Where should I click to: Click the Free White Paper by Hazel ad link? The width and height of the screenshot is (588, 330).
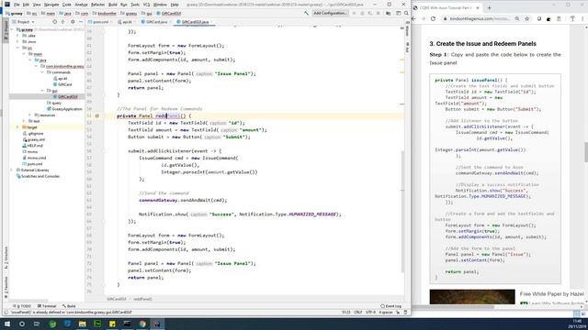pyautogui.click(x=551, y=294)
